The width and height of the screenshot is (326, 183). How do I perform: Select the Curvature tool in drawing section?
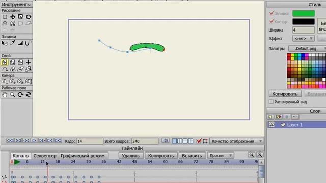5,23
